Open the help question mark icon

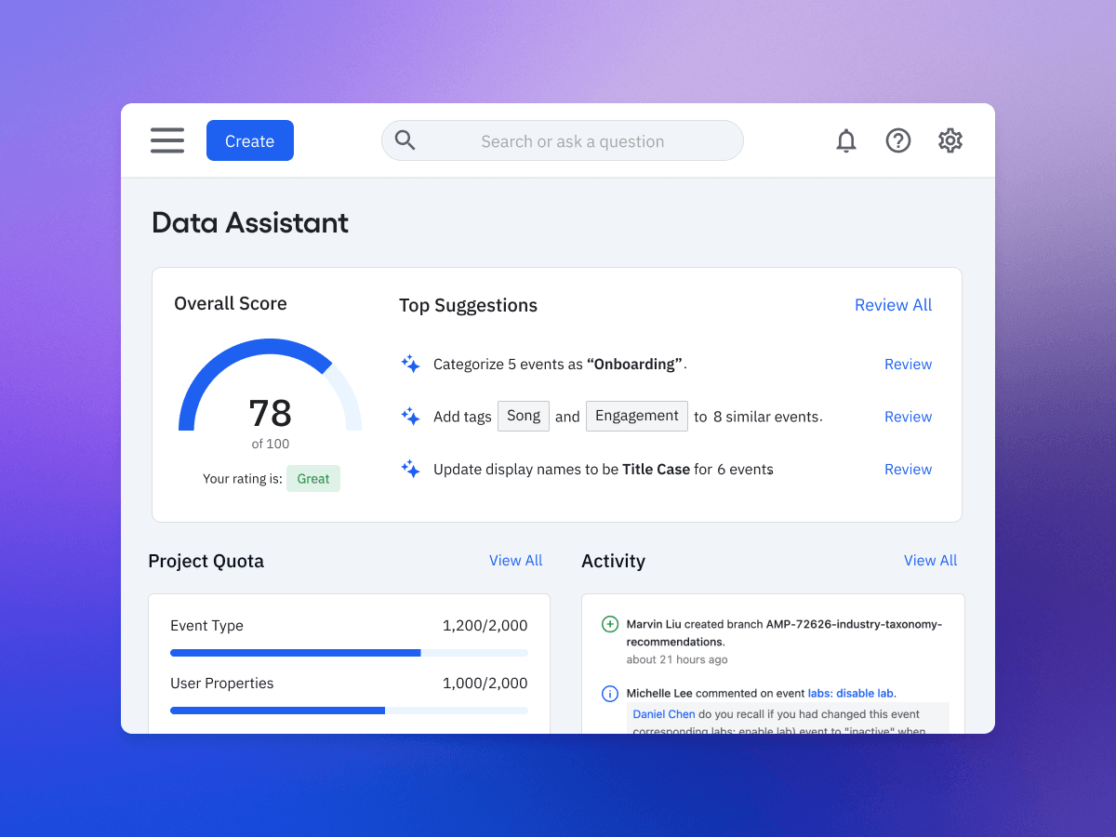(898, 140)
